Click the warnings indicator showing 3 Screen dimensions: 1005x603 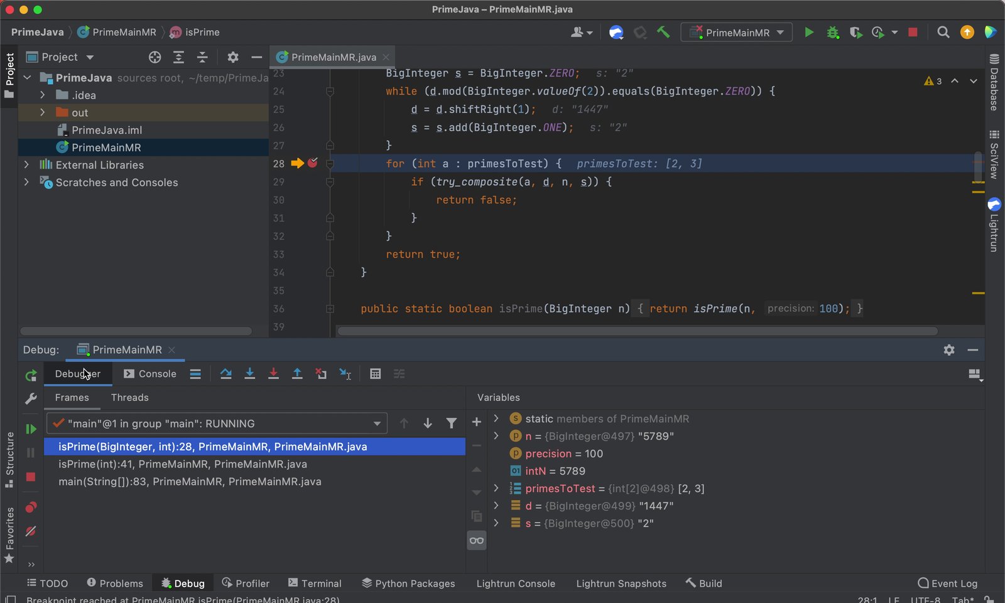[933, 81]
